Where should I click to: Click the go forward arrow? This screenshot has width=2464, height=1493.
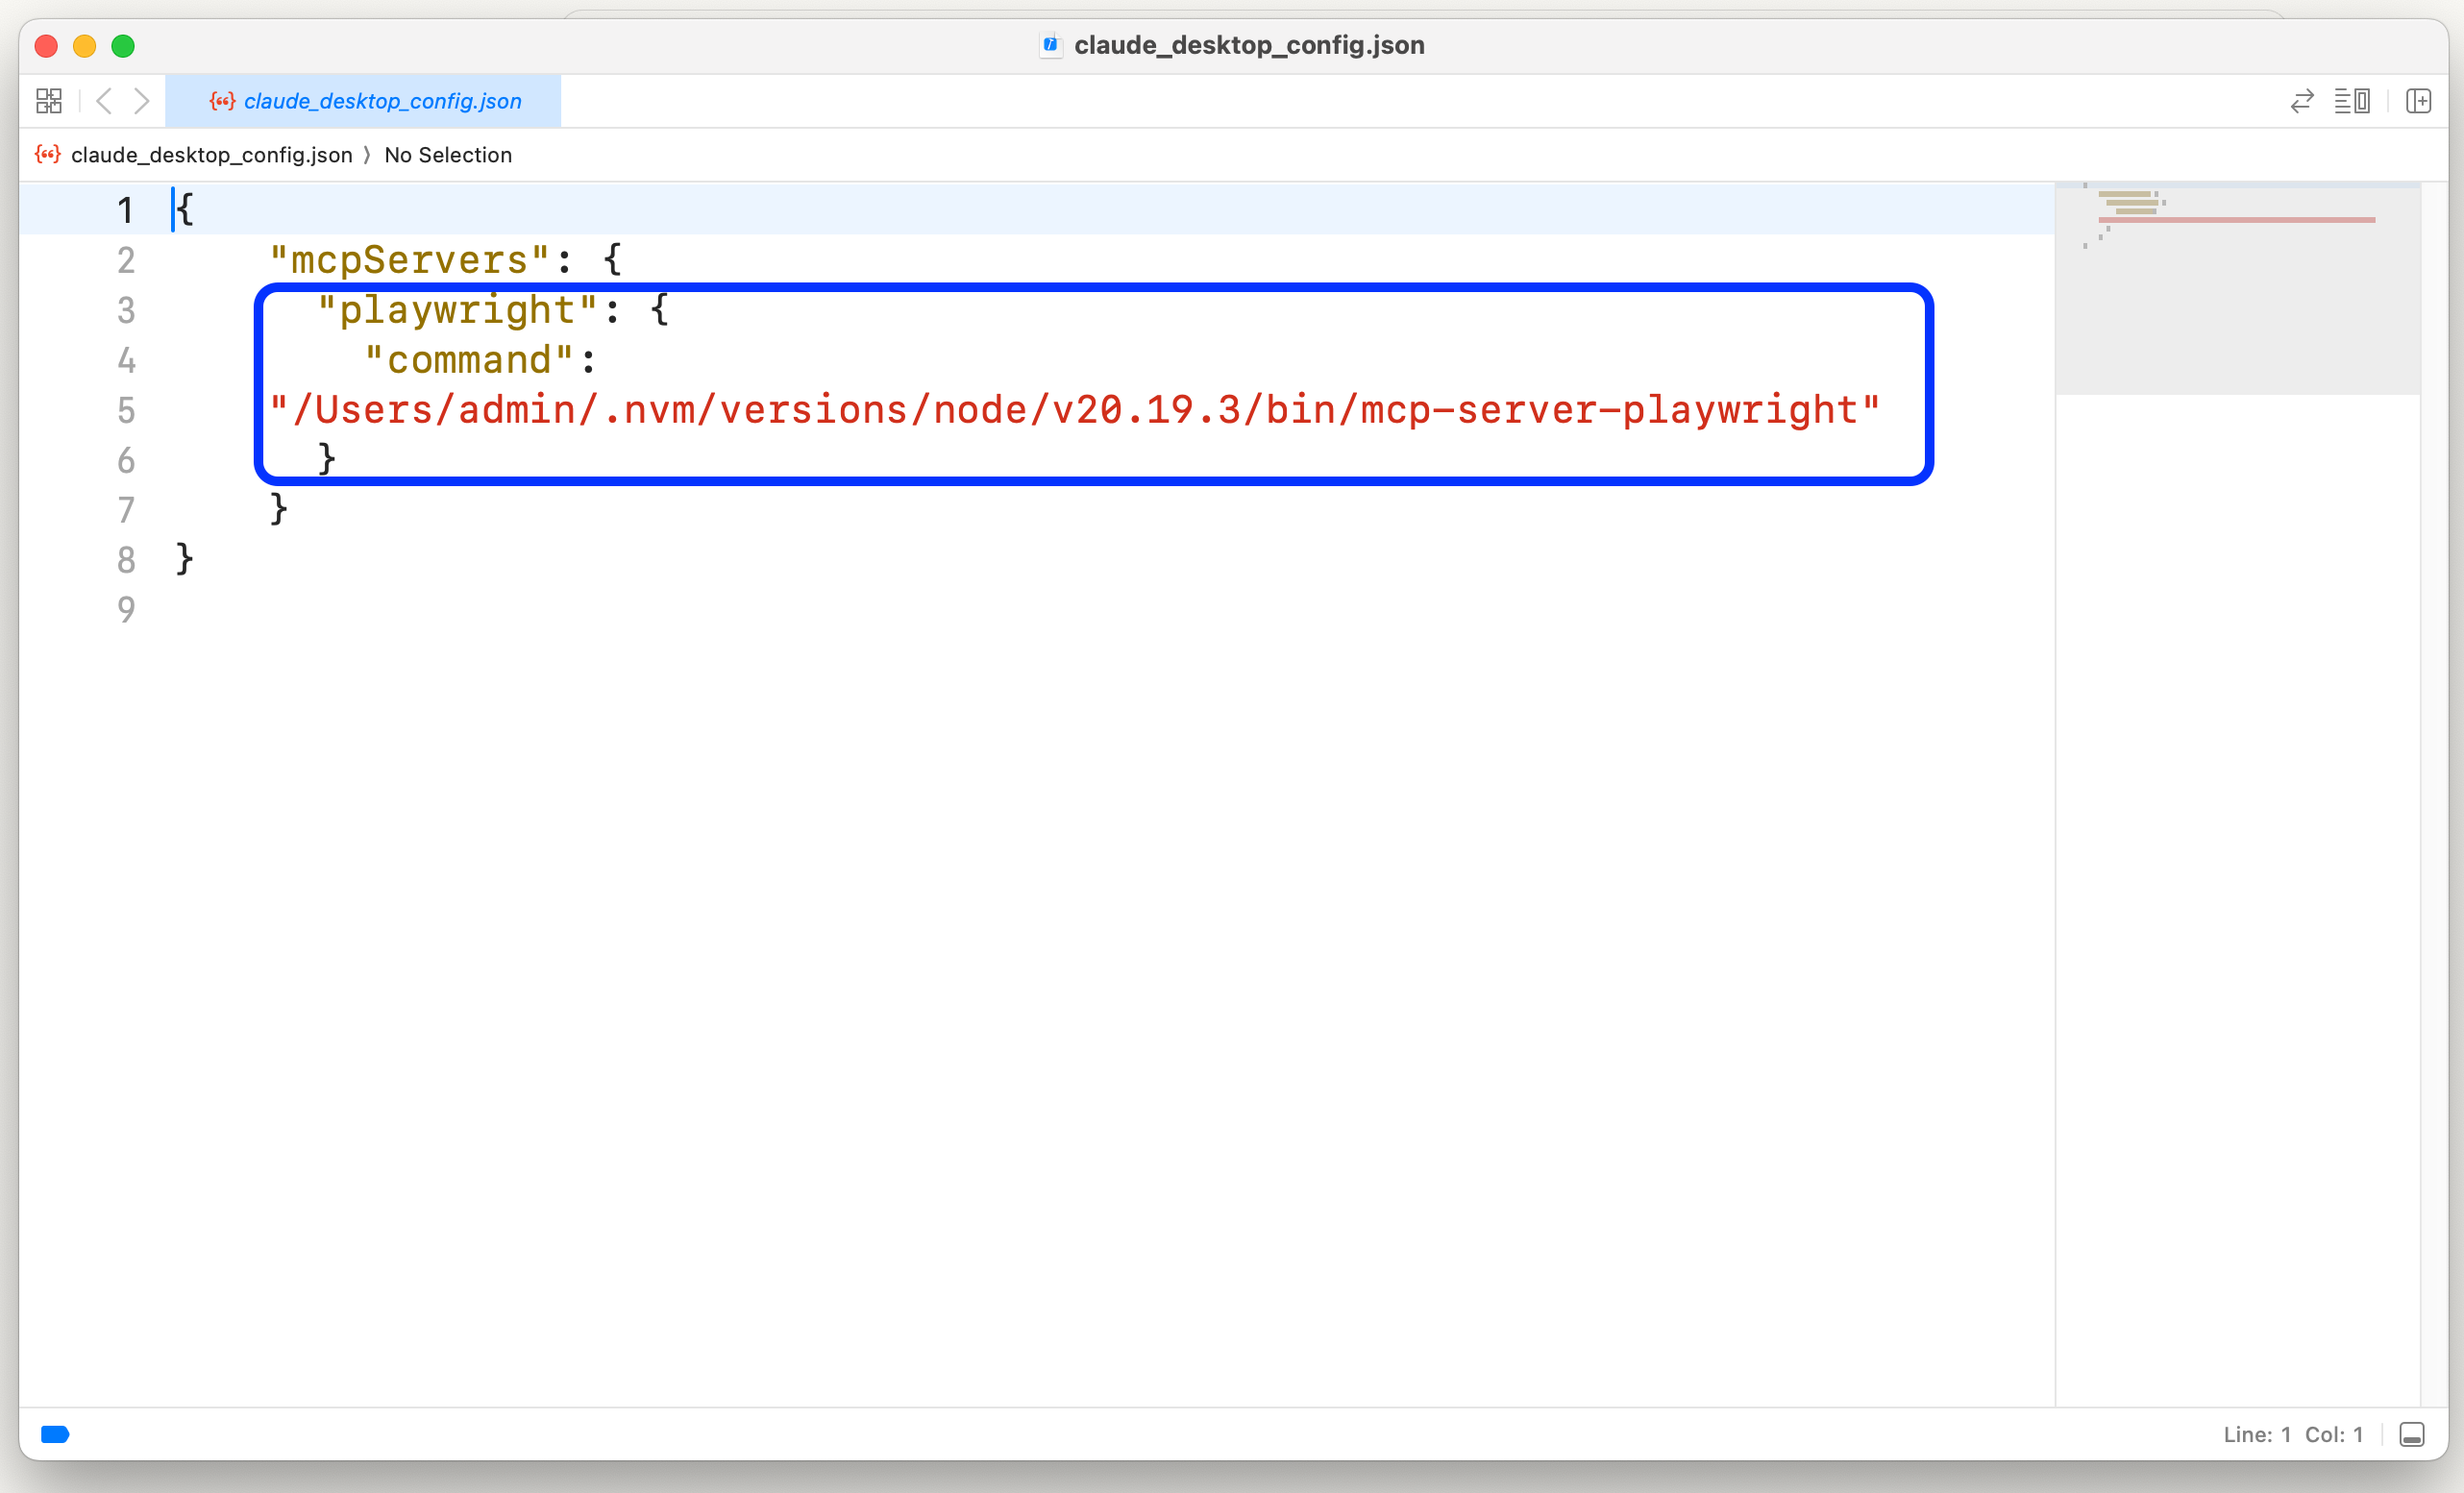point(142,101)
